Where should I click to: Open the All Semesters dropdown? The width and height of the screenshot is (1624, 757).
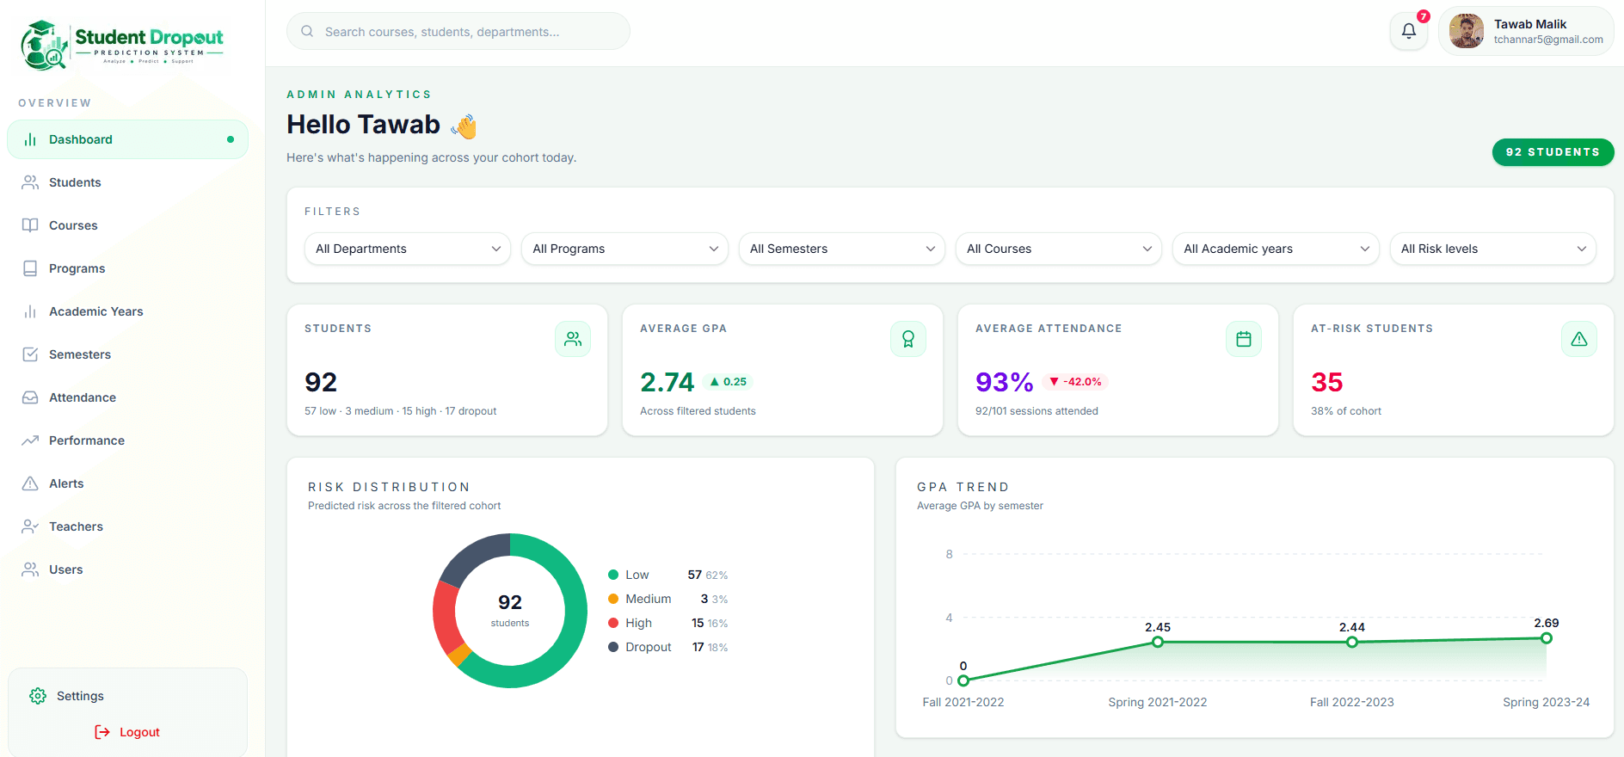point(842,249)
